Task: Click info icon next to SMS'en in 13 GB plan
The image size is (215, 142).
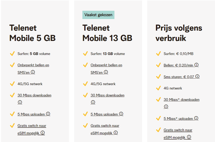Action: click(106, 72)
